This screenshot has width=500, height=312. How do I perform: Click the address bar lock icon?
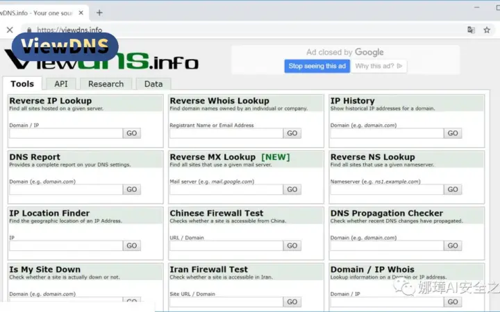point(29,30)
